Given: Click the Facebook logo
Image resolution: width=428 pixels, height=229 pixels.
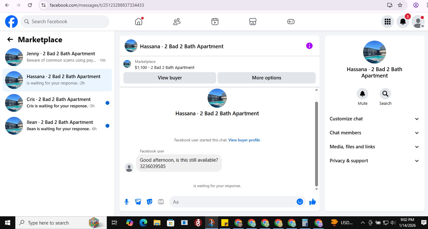Looking at the screenshot, I should [11, 22].
